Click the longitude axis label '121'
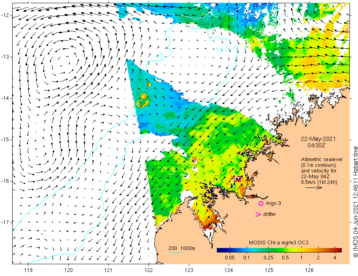The height and width of the screenshot is (276, 358). point(109,270)
